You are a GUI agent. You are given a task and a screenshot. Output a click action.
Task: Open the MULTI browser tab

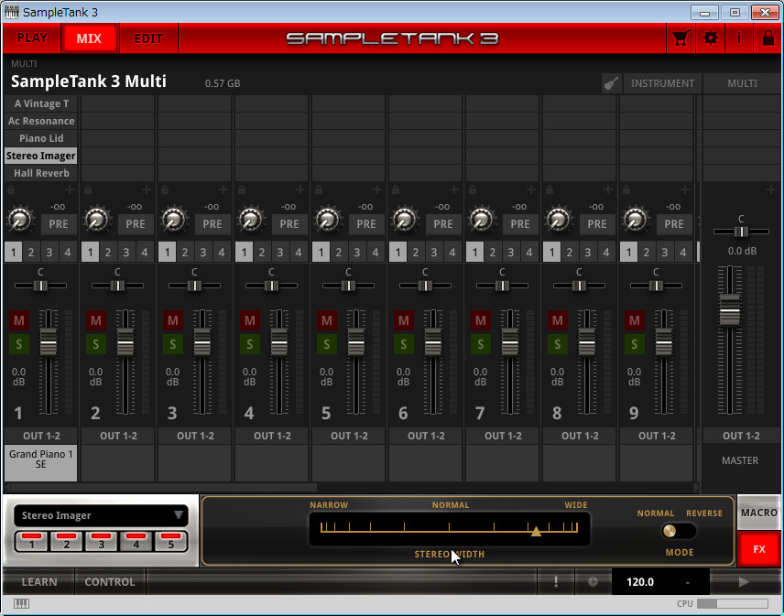tap(742, 83)
